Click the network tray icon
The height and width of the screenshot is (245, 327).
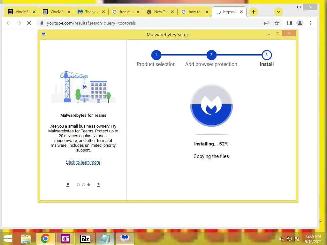click(289, 239)
